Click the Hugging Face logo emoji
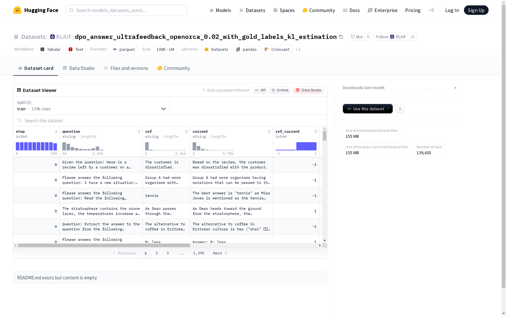506x316 pixels. [17, 10]
